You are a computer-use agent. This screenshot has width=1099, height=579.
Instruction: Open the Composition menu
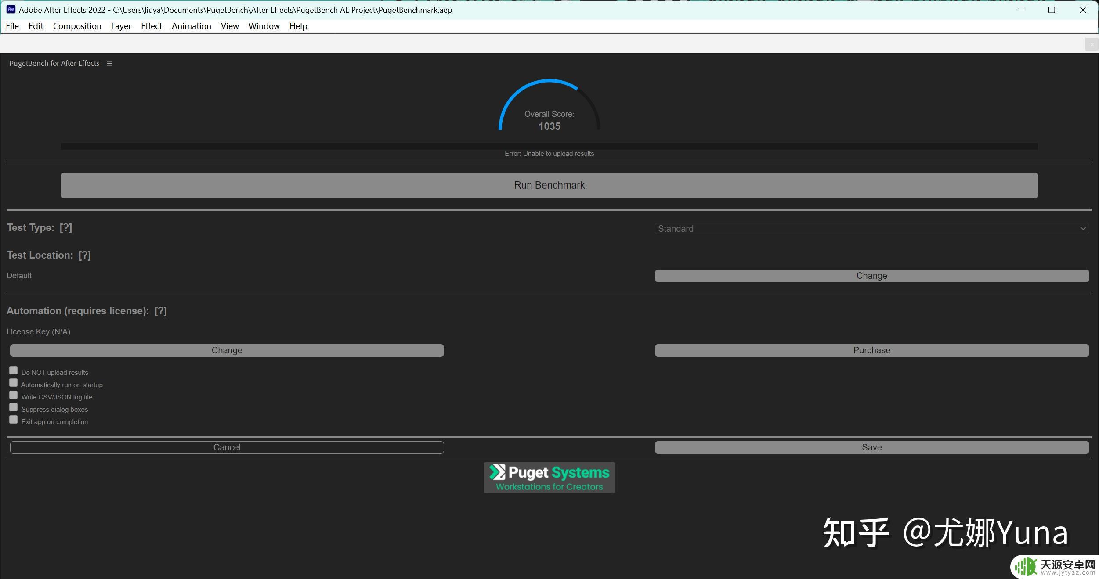(77, 26)
